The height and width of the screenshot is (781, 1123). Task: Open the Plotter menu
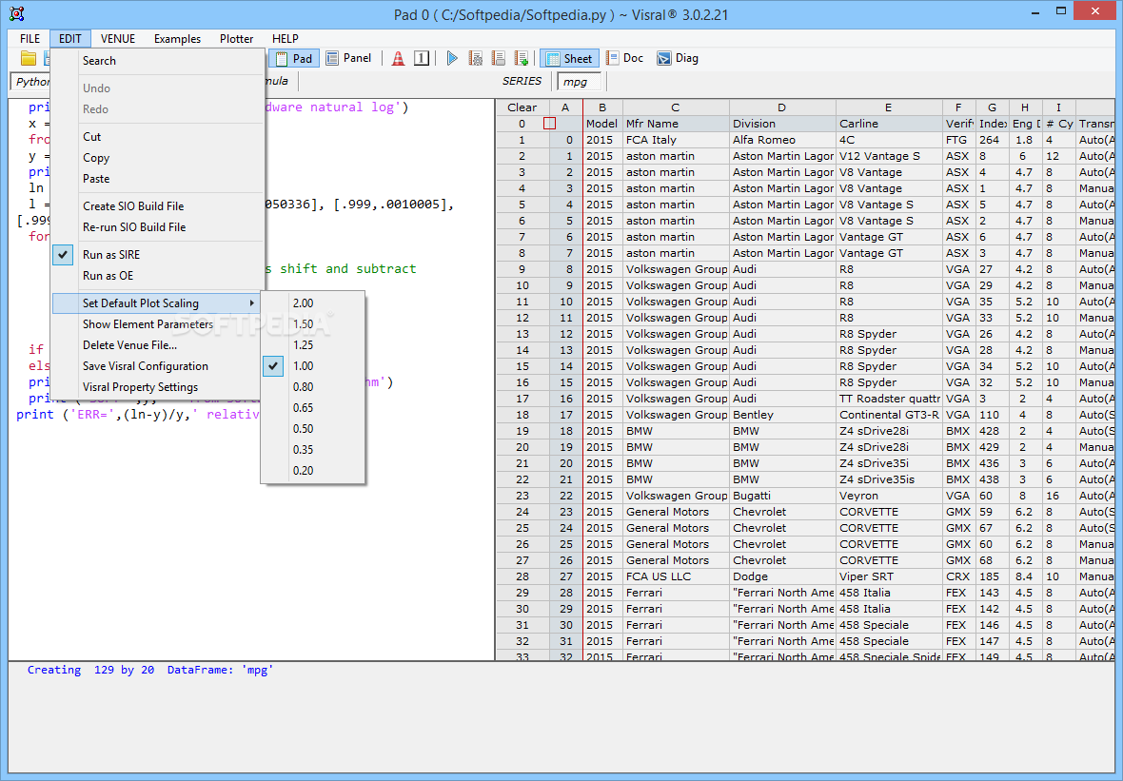click(x=236, y=39)
